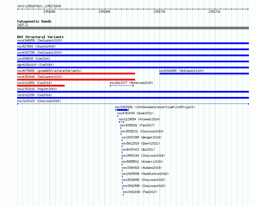Viewport: 257px width, 206px height.
Task: Open the nsv5955501 (Almarri2020) label
Action: click(x=142, y=162)
